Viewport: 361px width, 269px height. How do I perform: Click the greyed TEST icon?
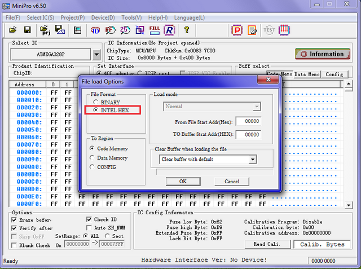click(269, 30)
